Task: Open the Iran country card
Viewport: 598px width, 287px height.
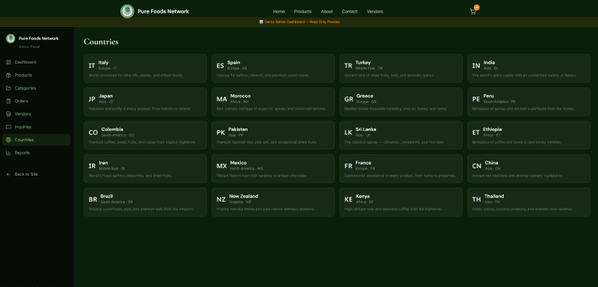Action: click(x=145, y=168)
